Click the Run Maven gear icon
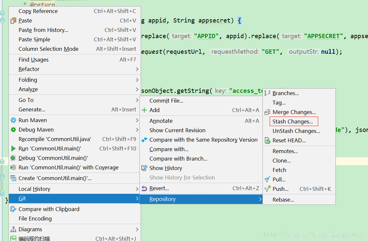Image resolution: width=368 pixels, height=241 pixels. pos(13,120)
